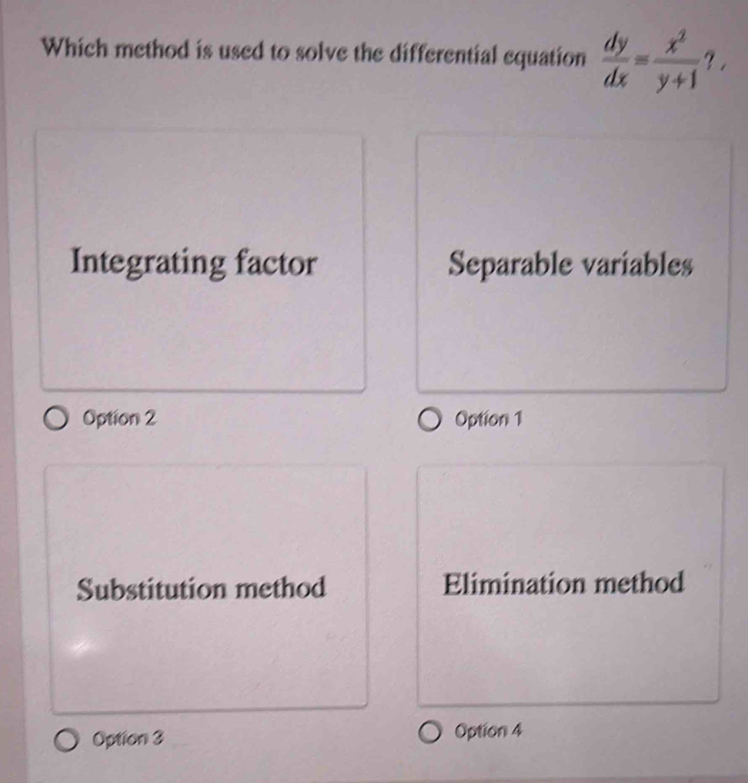Open the Separable variables answer image

pos(572,264)
